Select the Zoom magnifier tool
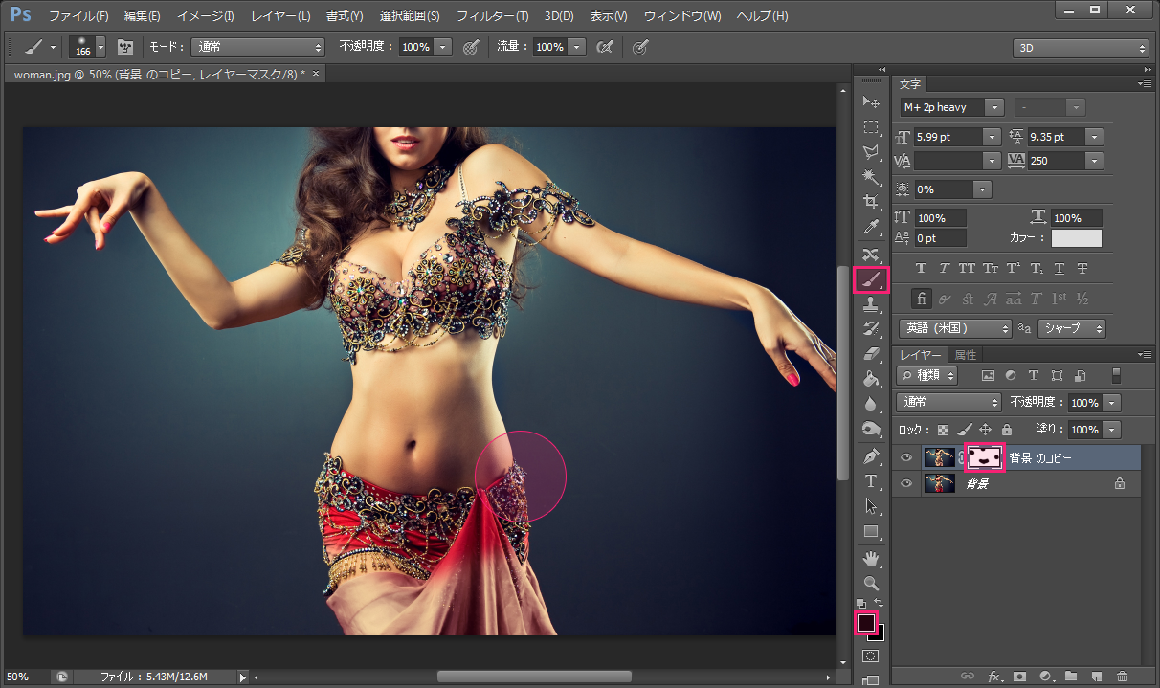 [x=871, y=583]
